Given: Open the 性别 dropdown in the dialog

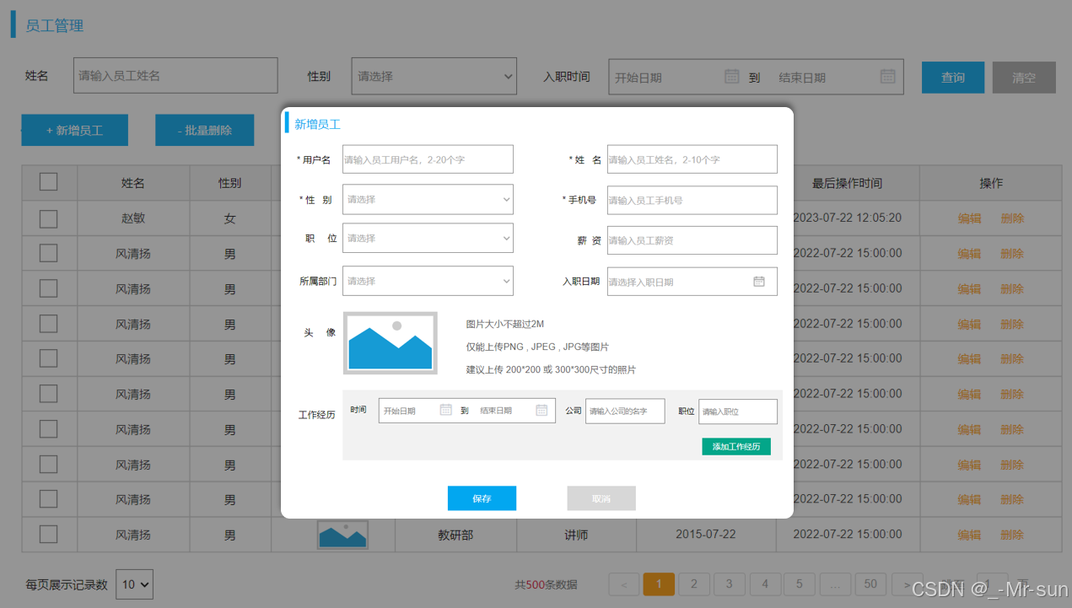Looking at the screenshot, I should [428, 200].
